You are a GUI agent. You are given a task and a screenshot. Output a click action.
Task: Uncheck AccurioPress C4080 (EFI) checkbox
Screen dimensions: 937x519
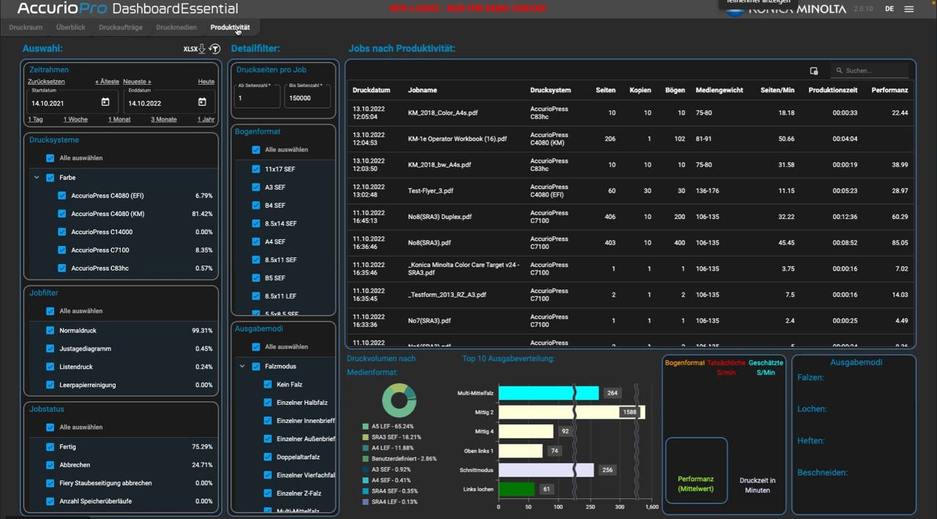pos(61,195)
